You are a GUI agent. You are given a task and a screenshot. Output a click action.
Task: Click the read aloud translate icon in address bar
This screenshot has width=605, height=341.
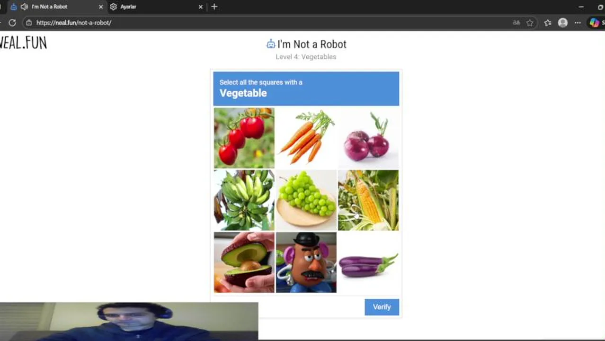pos(516,23)
